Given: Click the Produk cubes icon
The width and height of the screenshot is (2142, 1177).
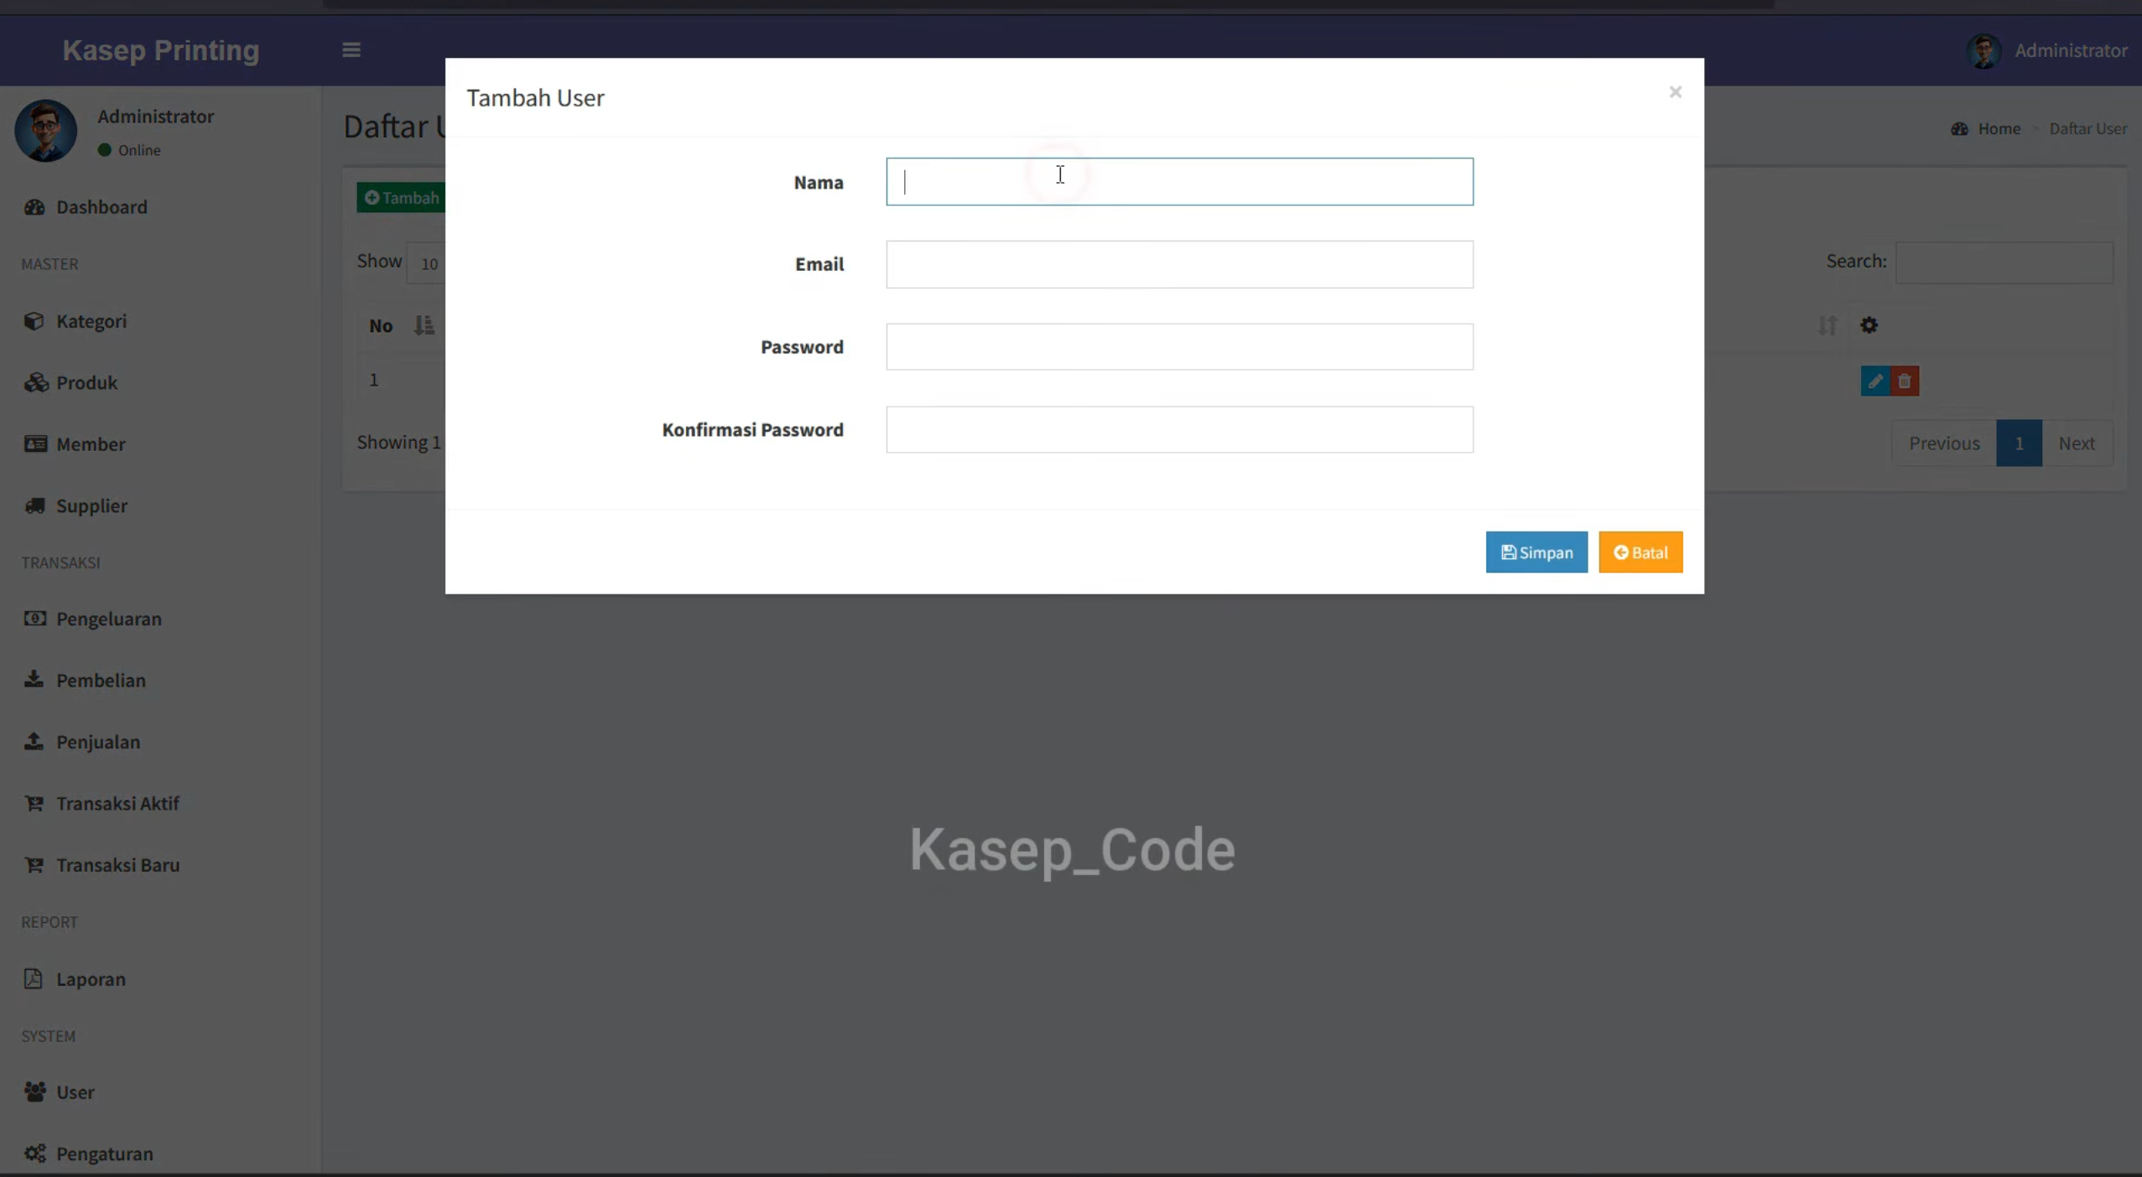Looking at the screenshot, I should [35, 382].
